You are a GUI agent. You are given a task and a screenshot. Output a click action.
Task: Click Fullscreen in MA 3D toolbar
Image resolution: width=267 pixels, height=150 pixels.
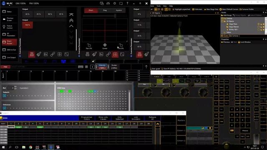[x=197, y=9]
